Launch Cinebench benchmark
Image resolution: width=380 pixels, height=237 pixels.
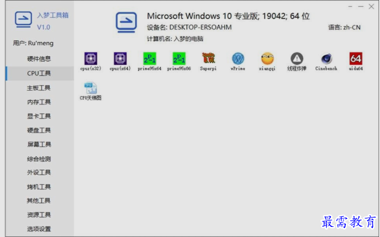point(326,61)
